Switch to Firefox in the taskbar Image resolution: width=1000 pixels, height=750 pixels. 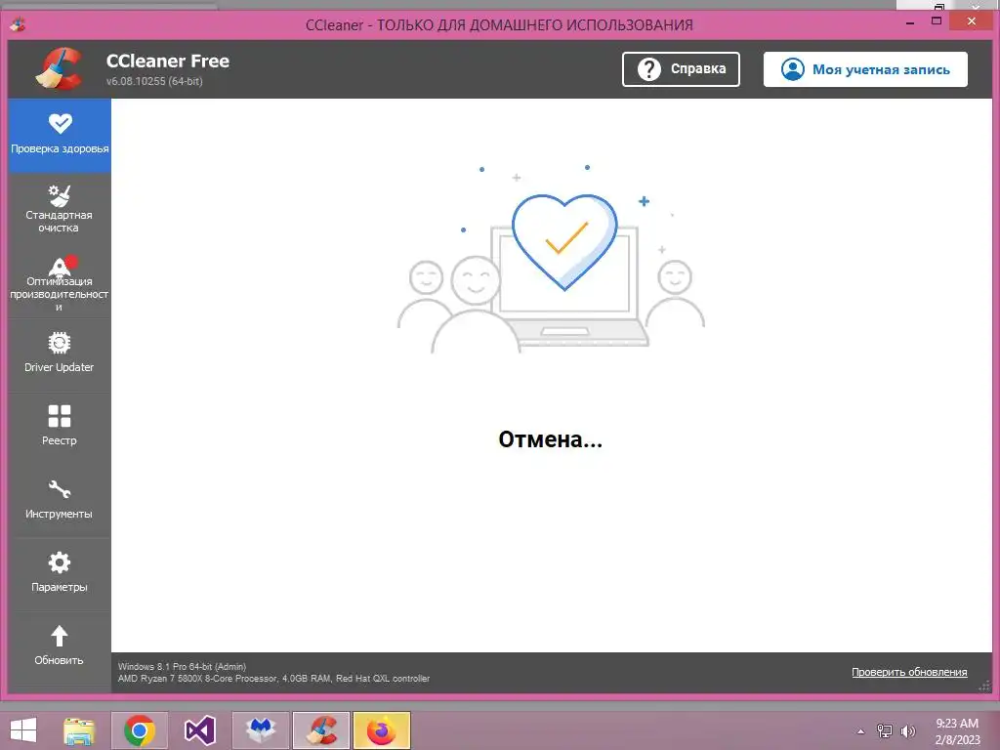coord(382,730)
